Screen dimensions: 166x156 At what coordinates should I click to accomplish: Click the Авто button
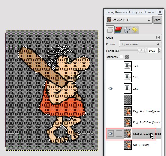coord(157,20)
